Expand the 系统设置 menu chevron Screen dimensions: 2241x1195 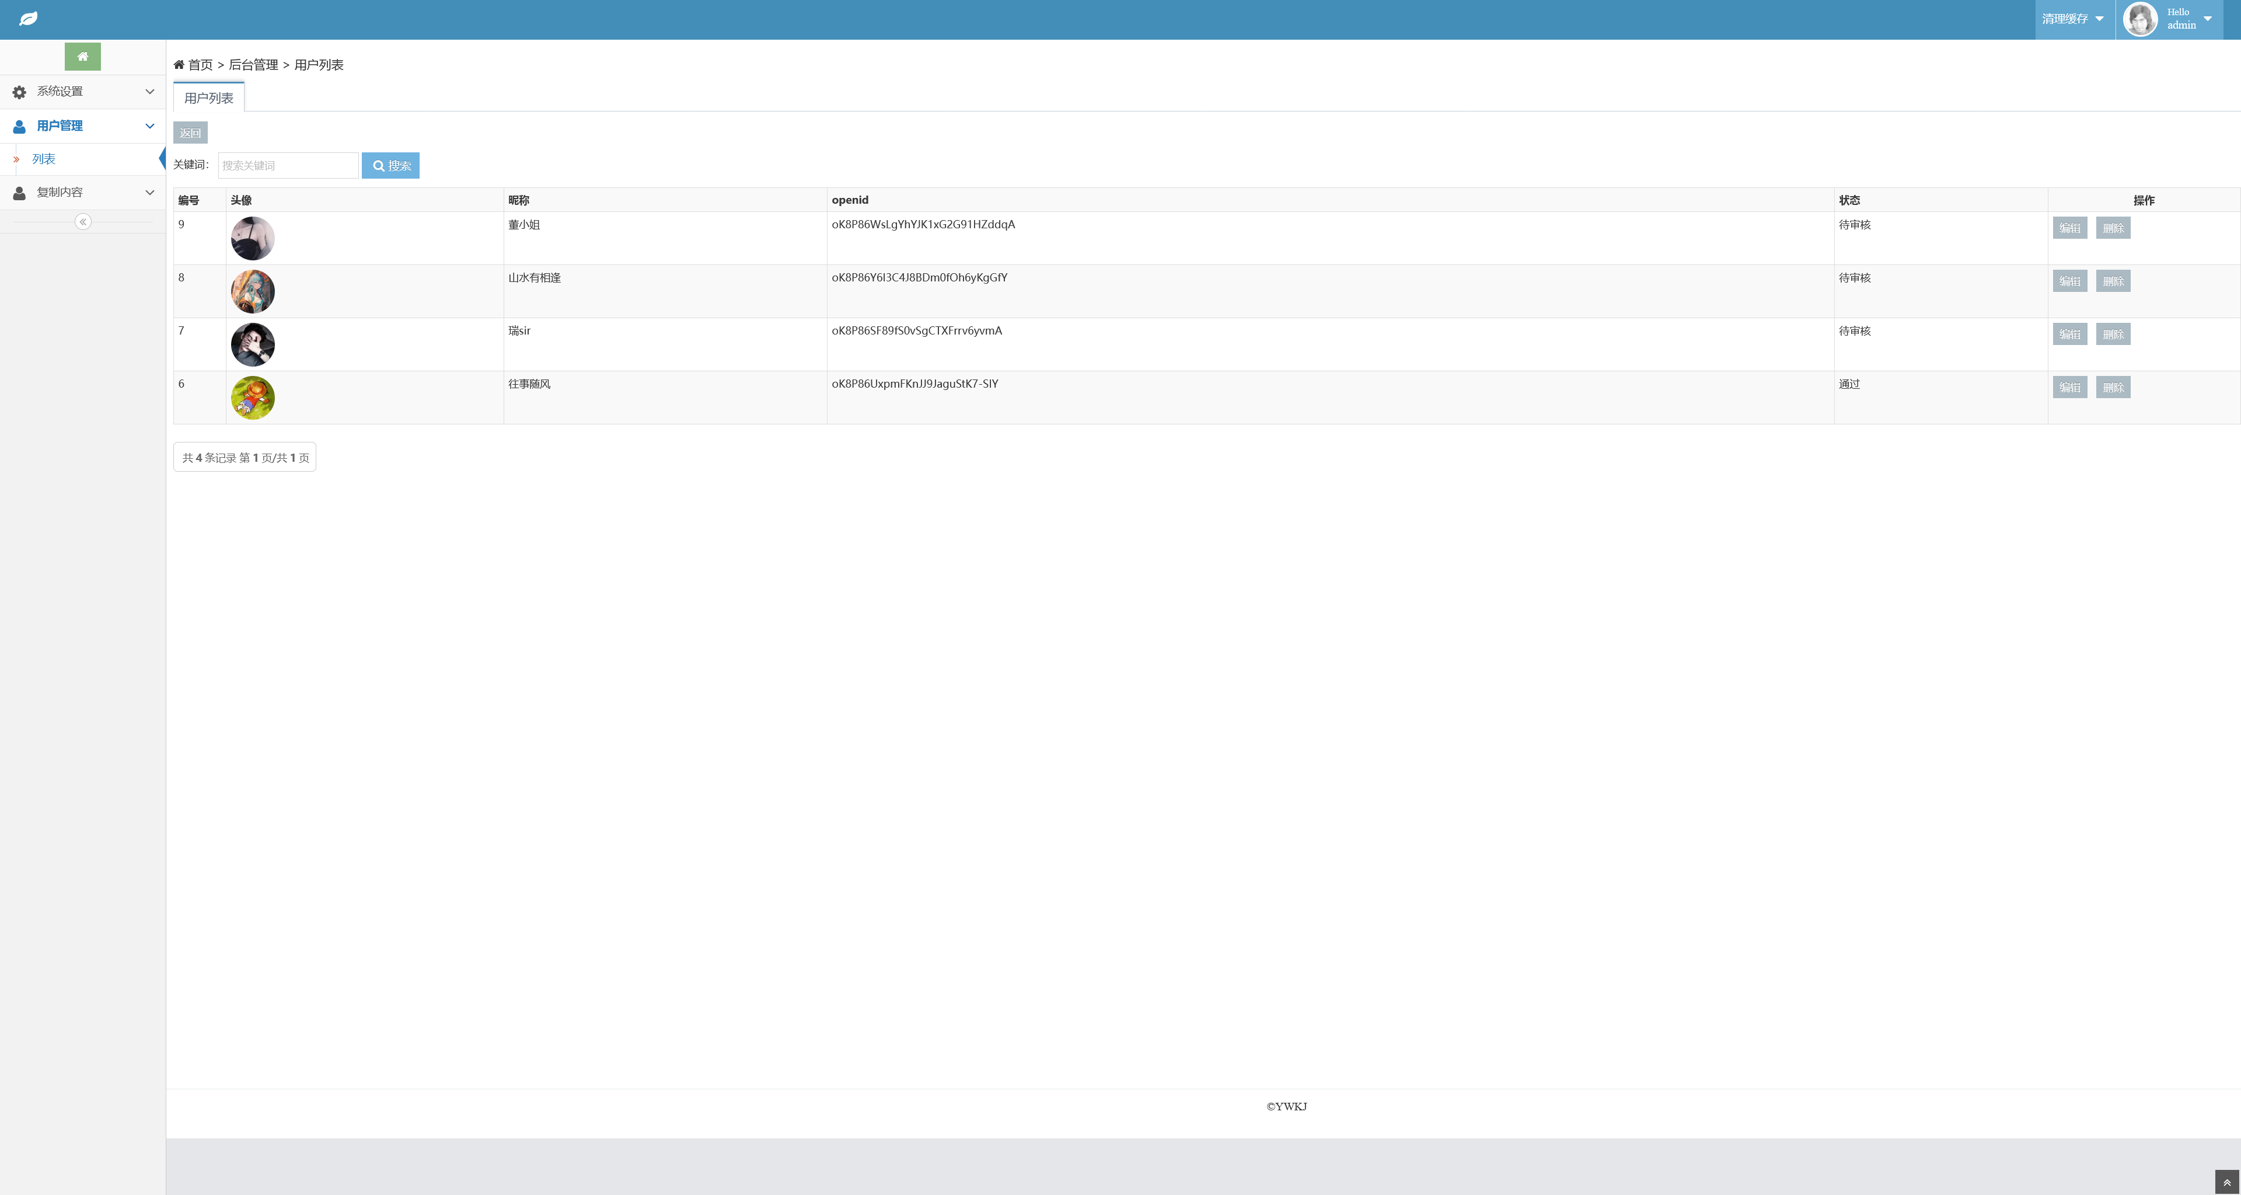click(x=149, y=92)
